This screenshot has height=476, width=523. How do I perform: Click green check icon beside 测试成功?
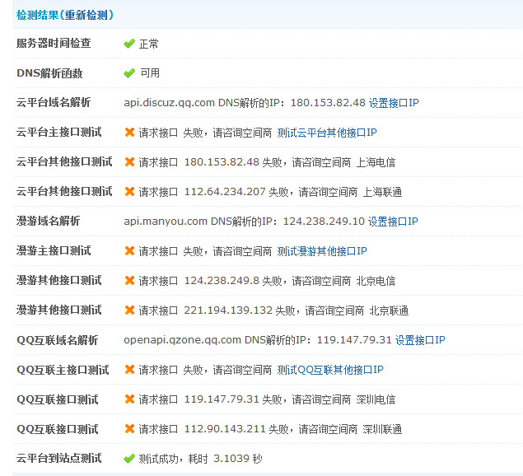(x=129, y=459)
